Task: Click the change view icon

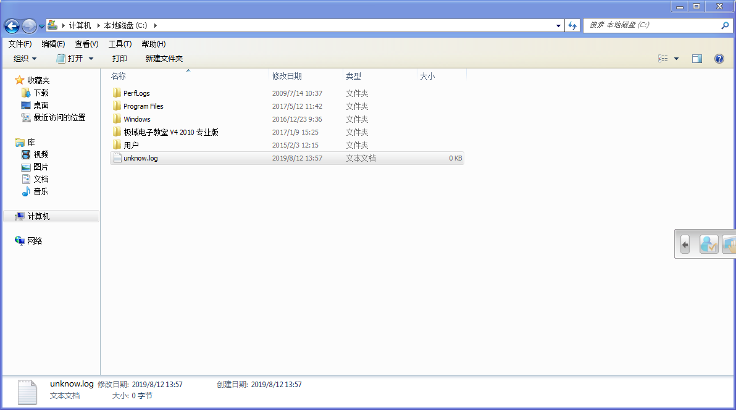Action: coord(663,59)
